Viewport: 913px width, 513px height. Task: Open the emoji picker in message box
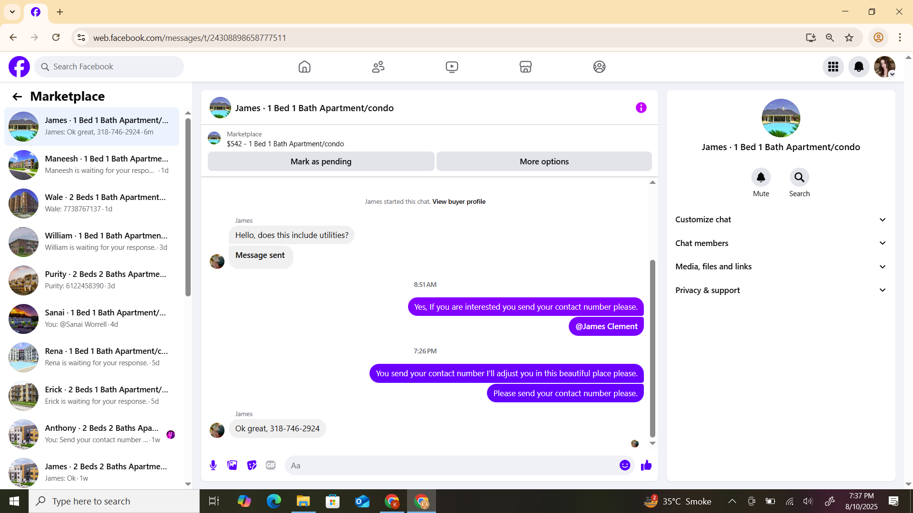coord(625,465)
